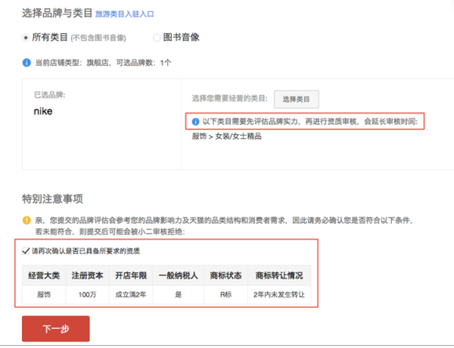Click the info icon before 以下类目需要先评估品牌实力
The width and height of the screenshot is (454, 348).
195,122
